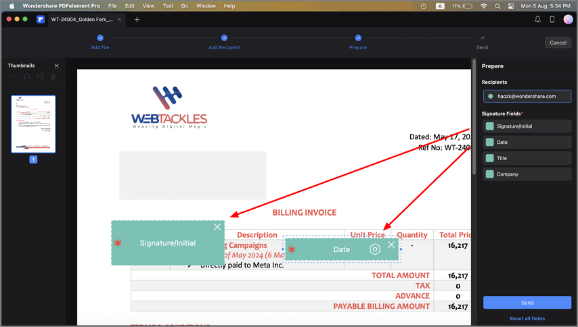578x327 pixels.
Task: Choose the Signature/Initial field option
Action: coord(527,126)
